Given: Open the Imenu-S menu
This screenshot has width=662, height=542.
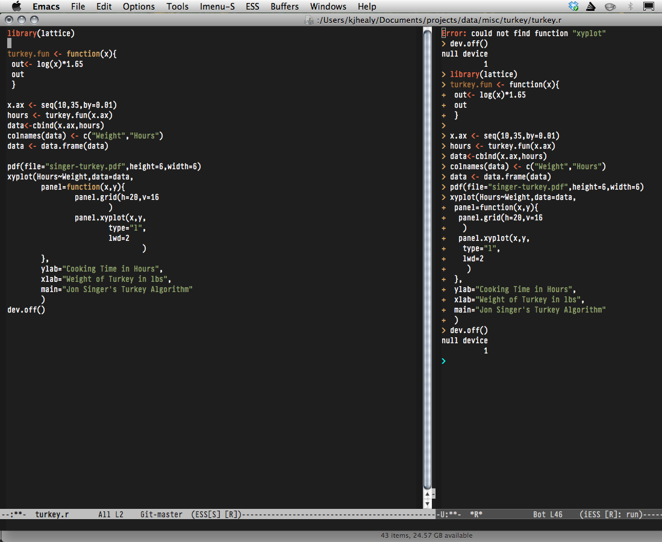Looking at the screenshot, I should point(217,7).
